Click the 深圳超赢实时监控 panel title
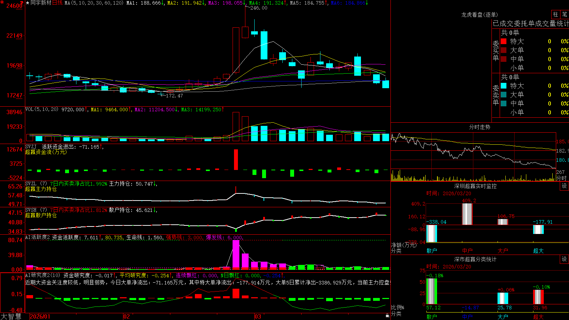 coord(475,186)
